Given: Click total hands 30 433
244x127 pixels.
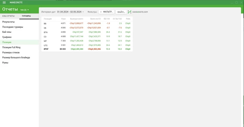Looking at the screenshot, I should (63, 49).
